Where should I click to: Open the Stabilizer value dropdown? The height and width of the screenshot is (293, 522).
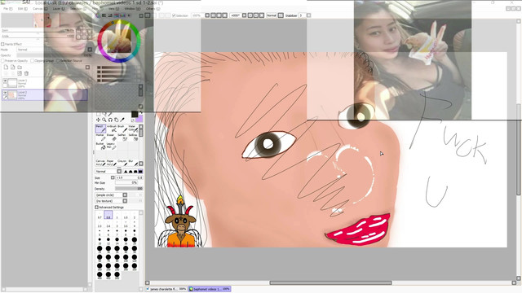tap(308, 15)
